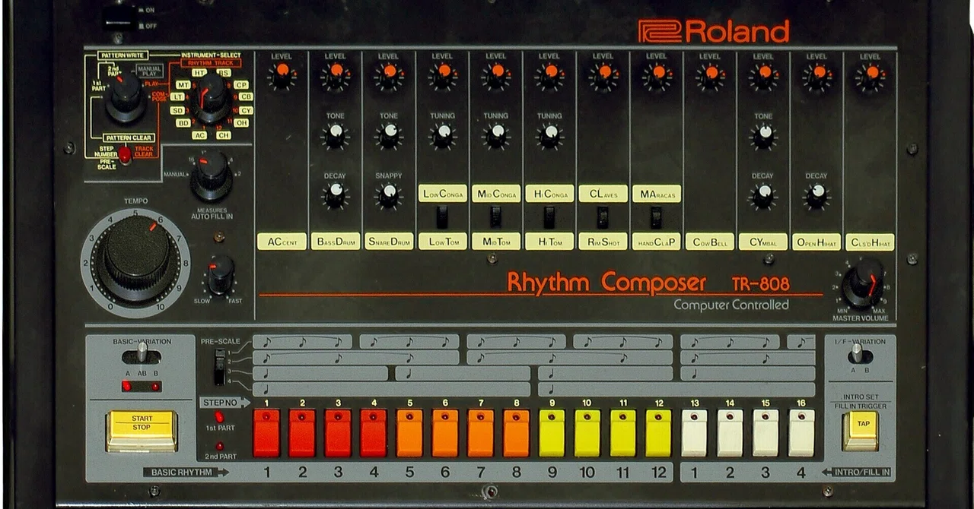Click the Cymbal tone knob
Screen dimensions: 974x509
(763, 135)
